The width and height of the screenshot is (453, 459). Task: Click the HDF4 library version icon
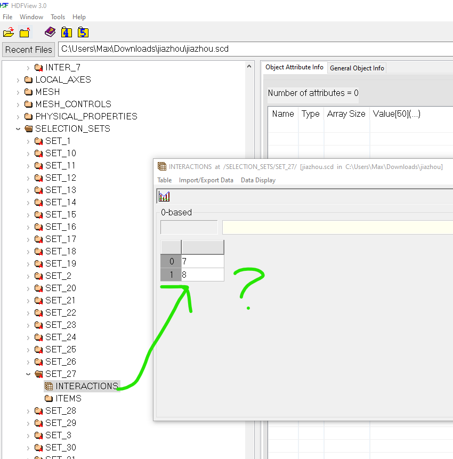coord(67,32)
